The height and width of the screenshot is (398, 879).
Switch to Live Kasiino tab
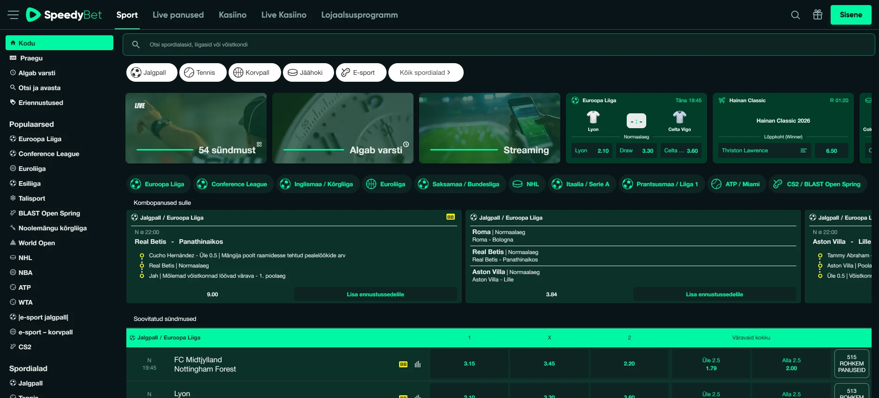(284, 15)
